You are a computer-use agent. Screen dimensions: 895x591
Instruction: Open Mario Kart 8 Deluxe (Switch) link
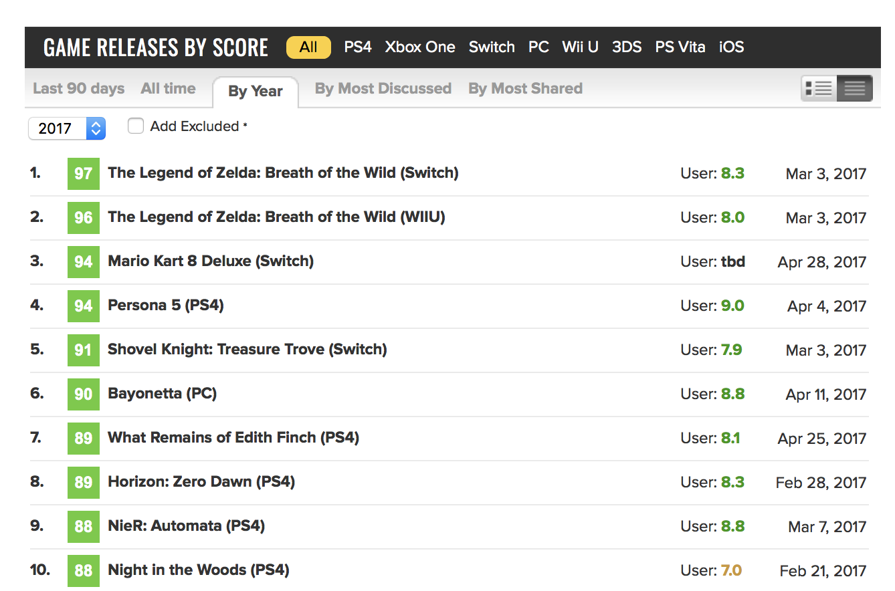[211, 261]
